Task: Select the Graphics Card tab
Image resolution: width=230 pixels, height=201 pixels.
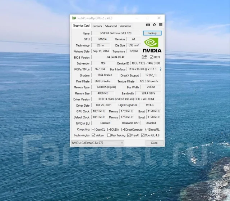Action: 81,26
